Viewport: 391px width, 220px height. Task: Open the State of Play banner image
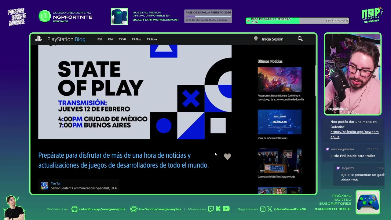pos(135,92)
